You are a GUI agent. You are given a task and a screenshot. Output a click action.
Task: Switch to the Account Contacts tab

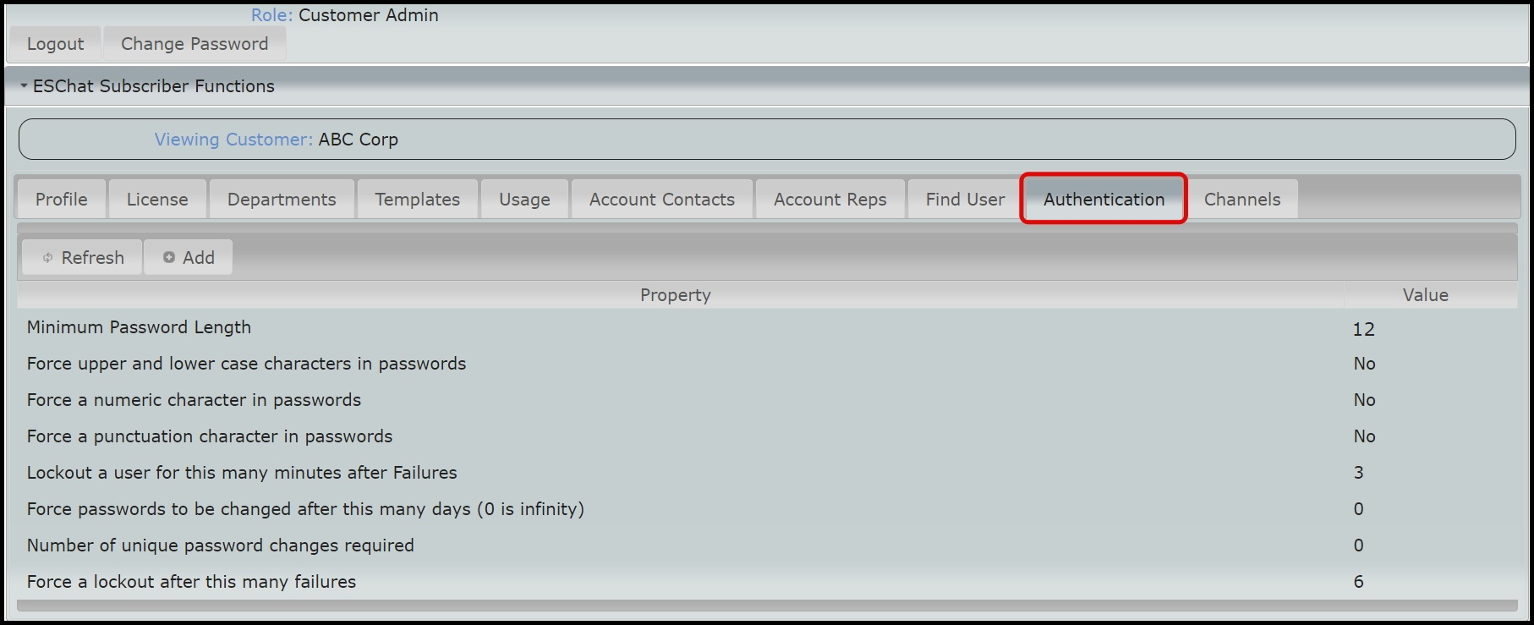tap(661, 199)
